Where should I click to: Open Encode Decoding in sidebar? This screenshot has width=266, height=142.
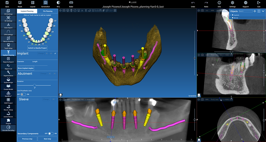(8, 128)
